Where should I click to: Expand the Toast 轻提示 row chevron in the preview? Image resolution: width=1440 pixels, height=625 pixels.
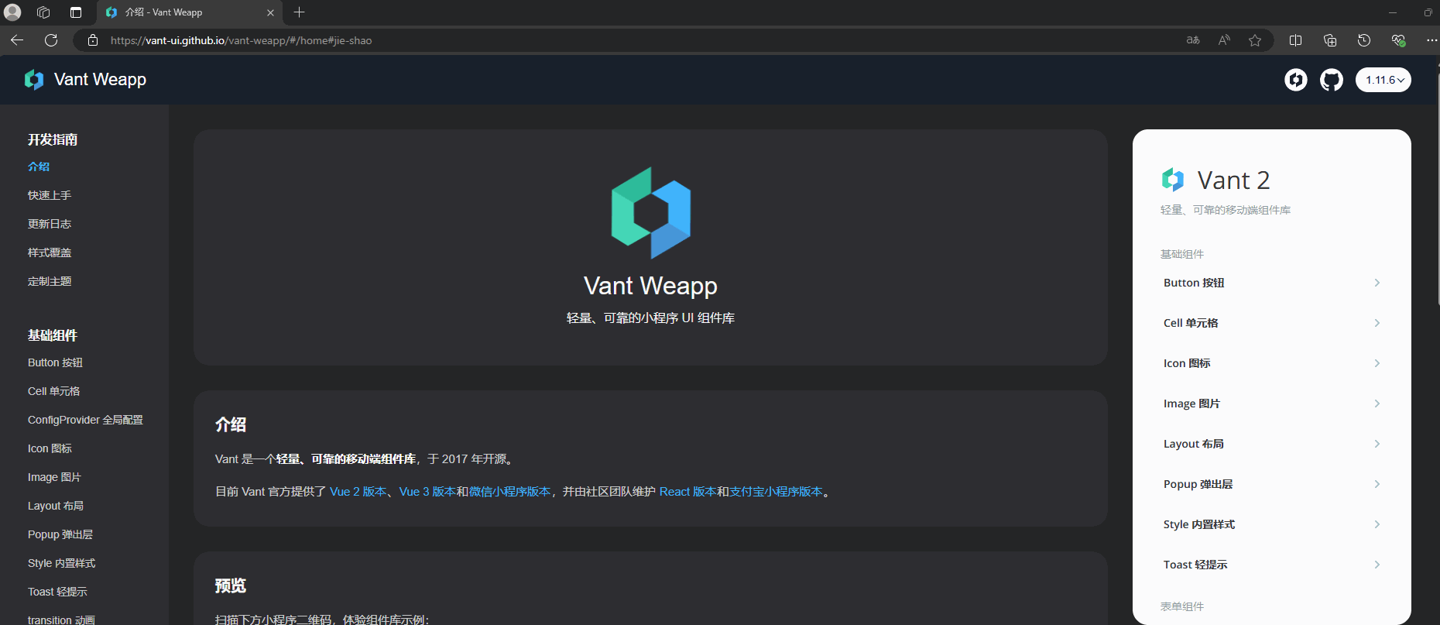pyautogui.click(x=1377, y=565)
